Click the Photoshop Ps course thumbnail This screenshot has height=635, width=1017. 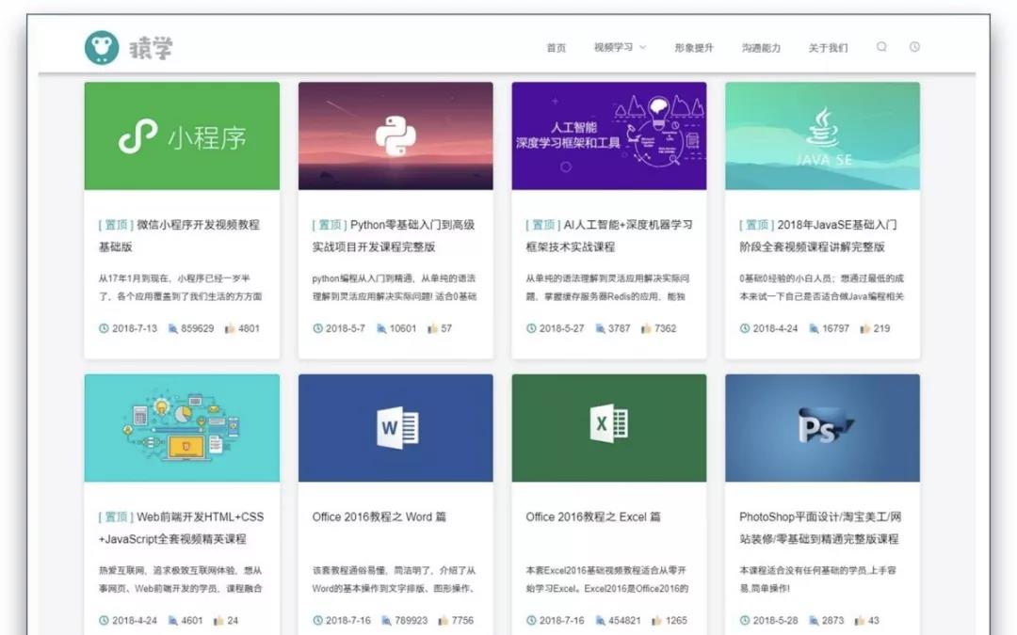(x=822, y=428)
